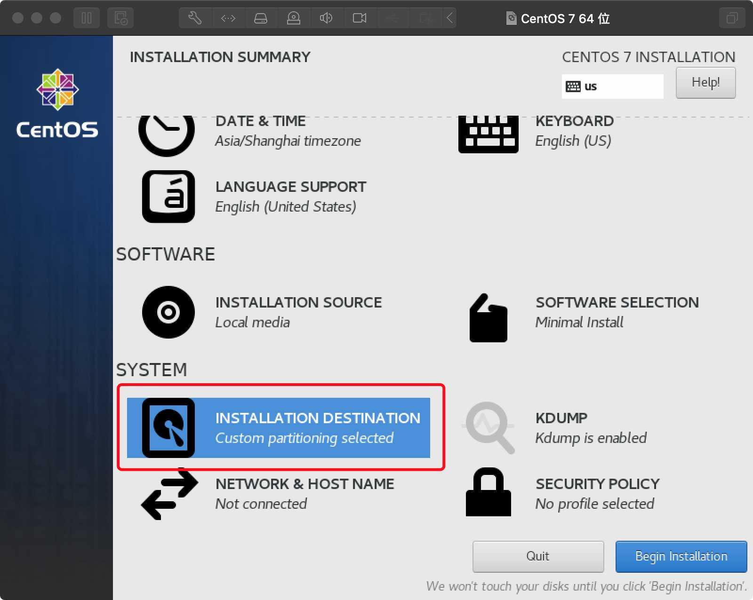753x600 pixels.
Task: Click the USB sharing toolbar icon
Action: pos(392,18)
